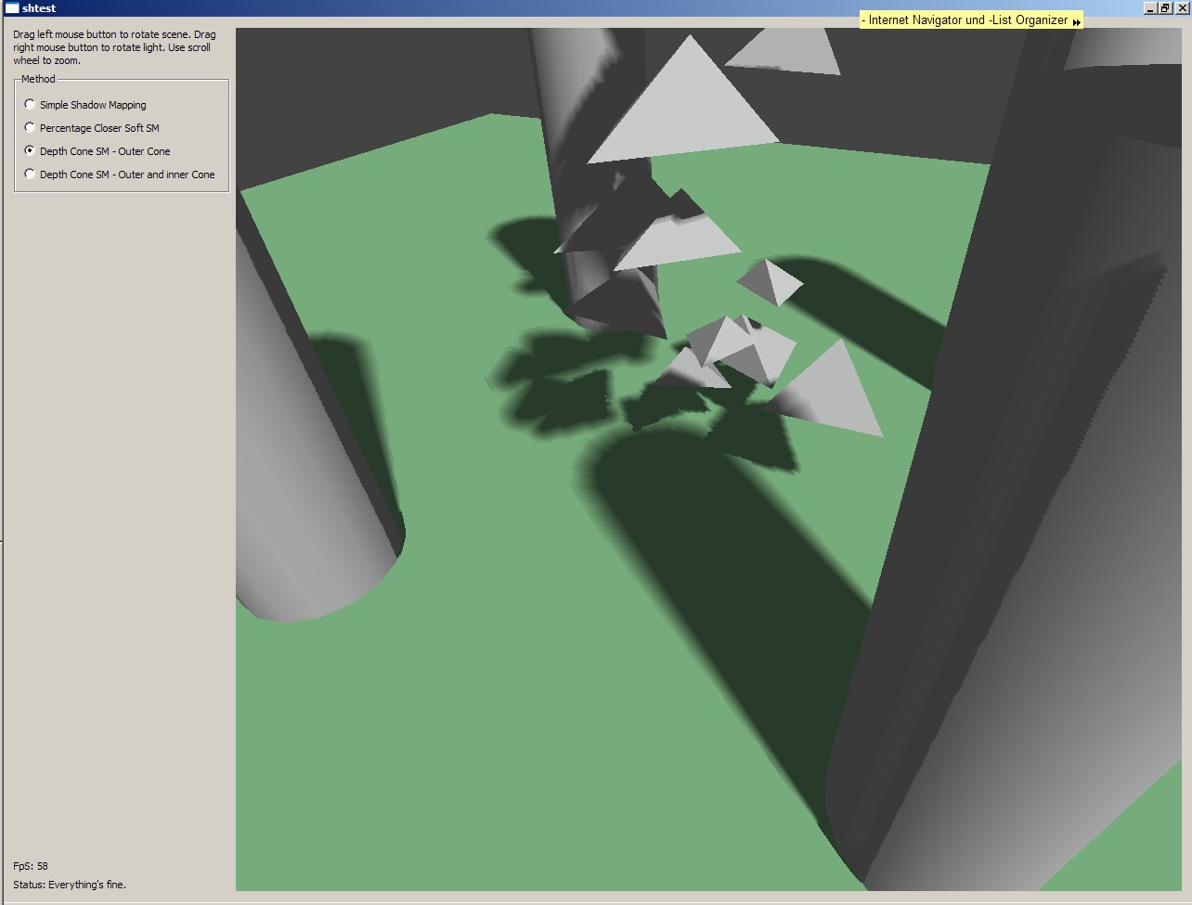The image size is (1192, 905).
Task: Click the shtest title bar text
Action: point(39,8)
